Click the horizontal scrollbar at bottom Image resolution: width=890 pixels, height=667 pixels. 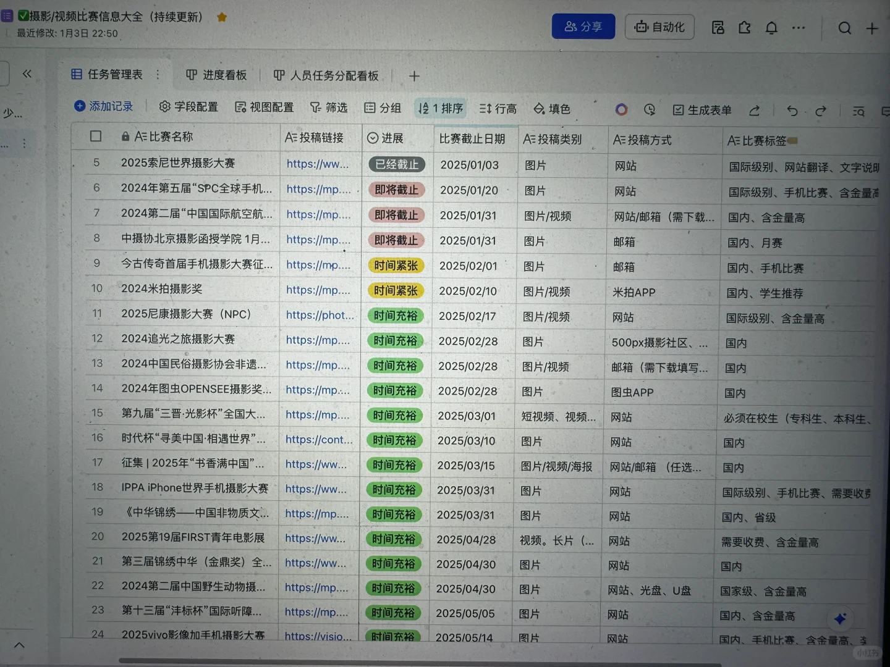420,661
